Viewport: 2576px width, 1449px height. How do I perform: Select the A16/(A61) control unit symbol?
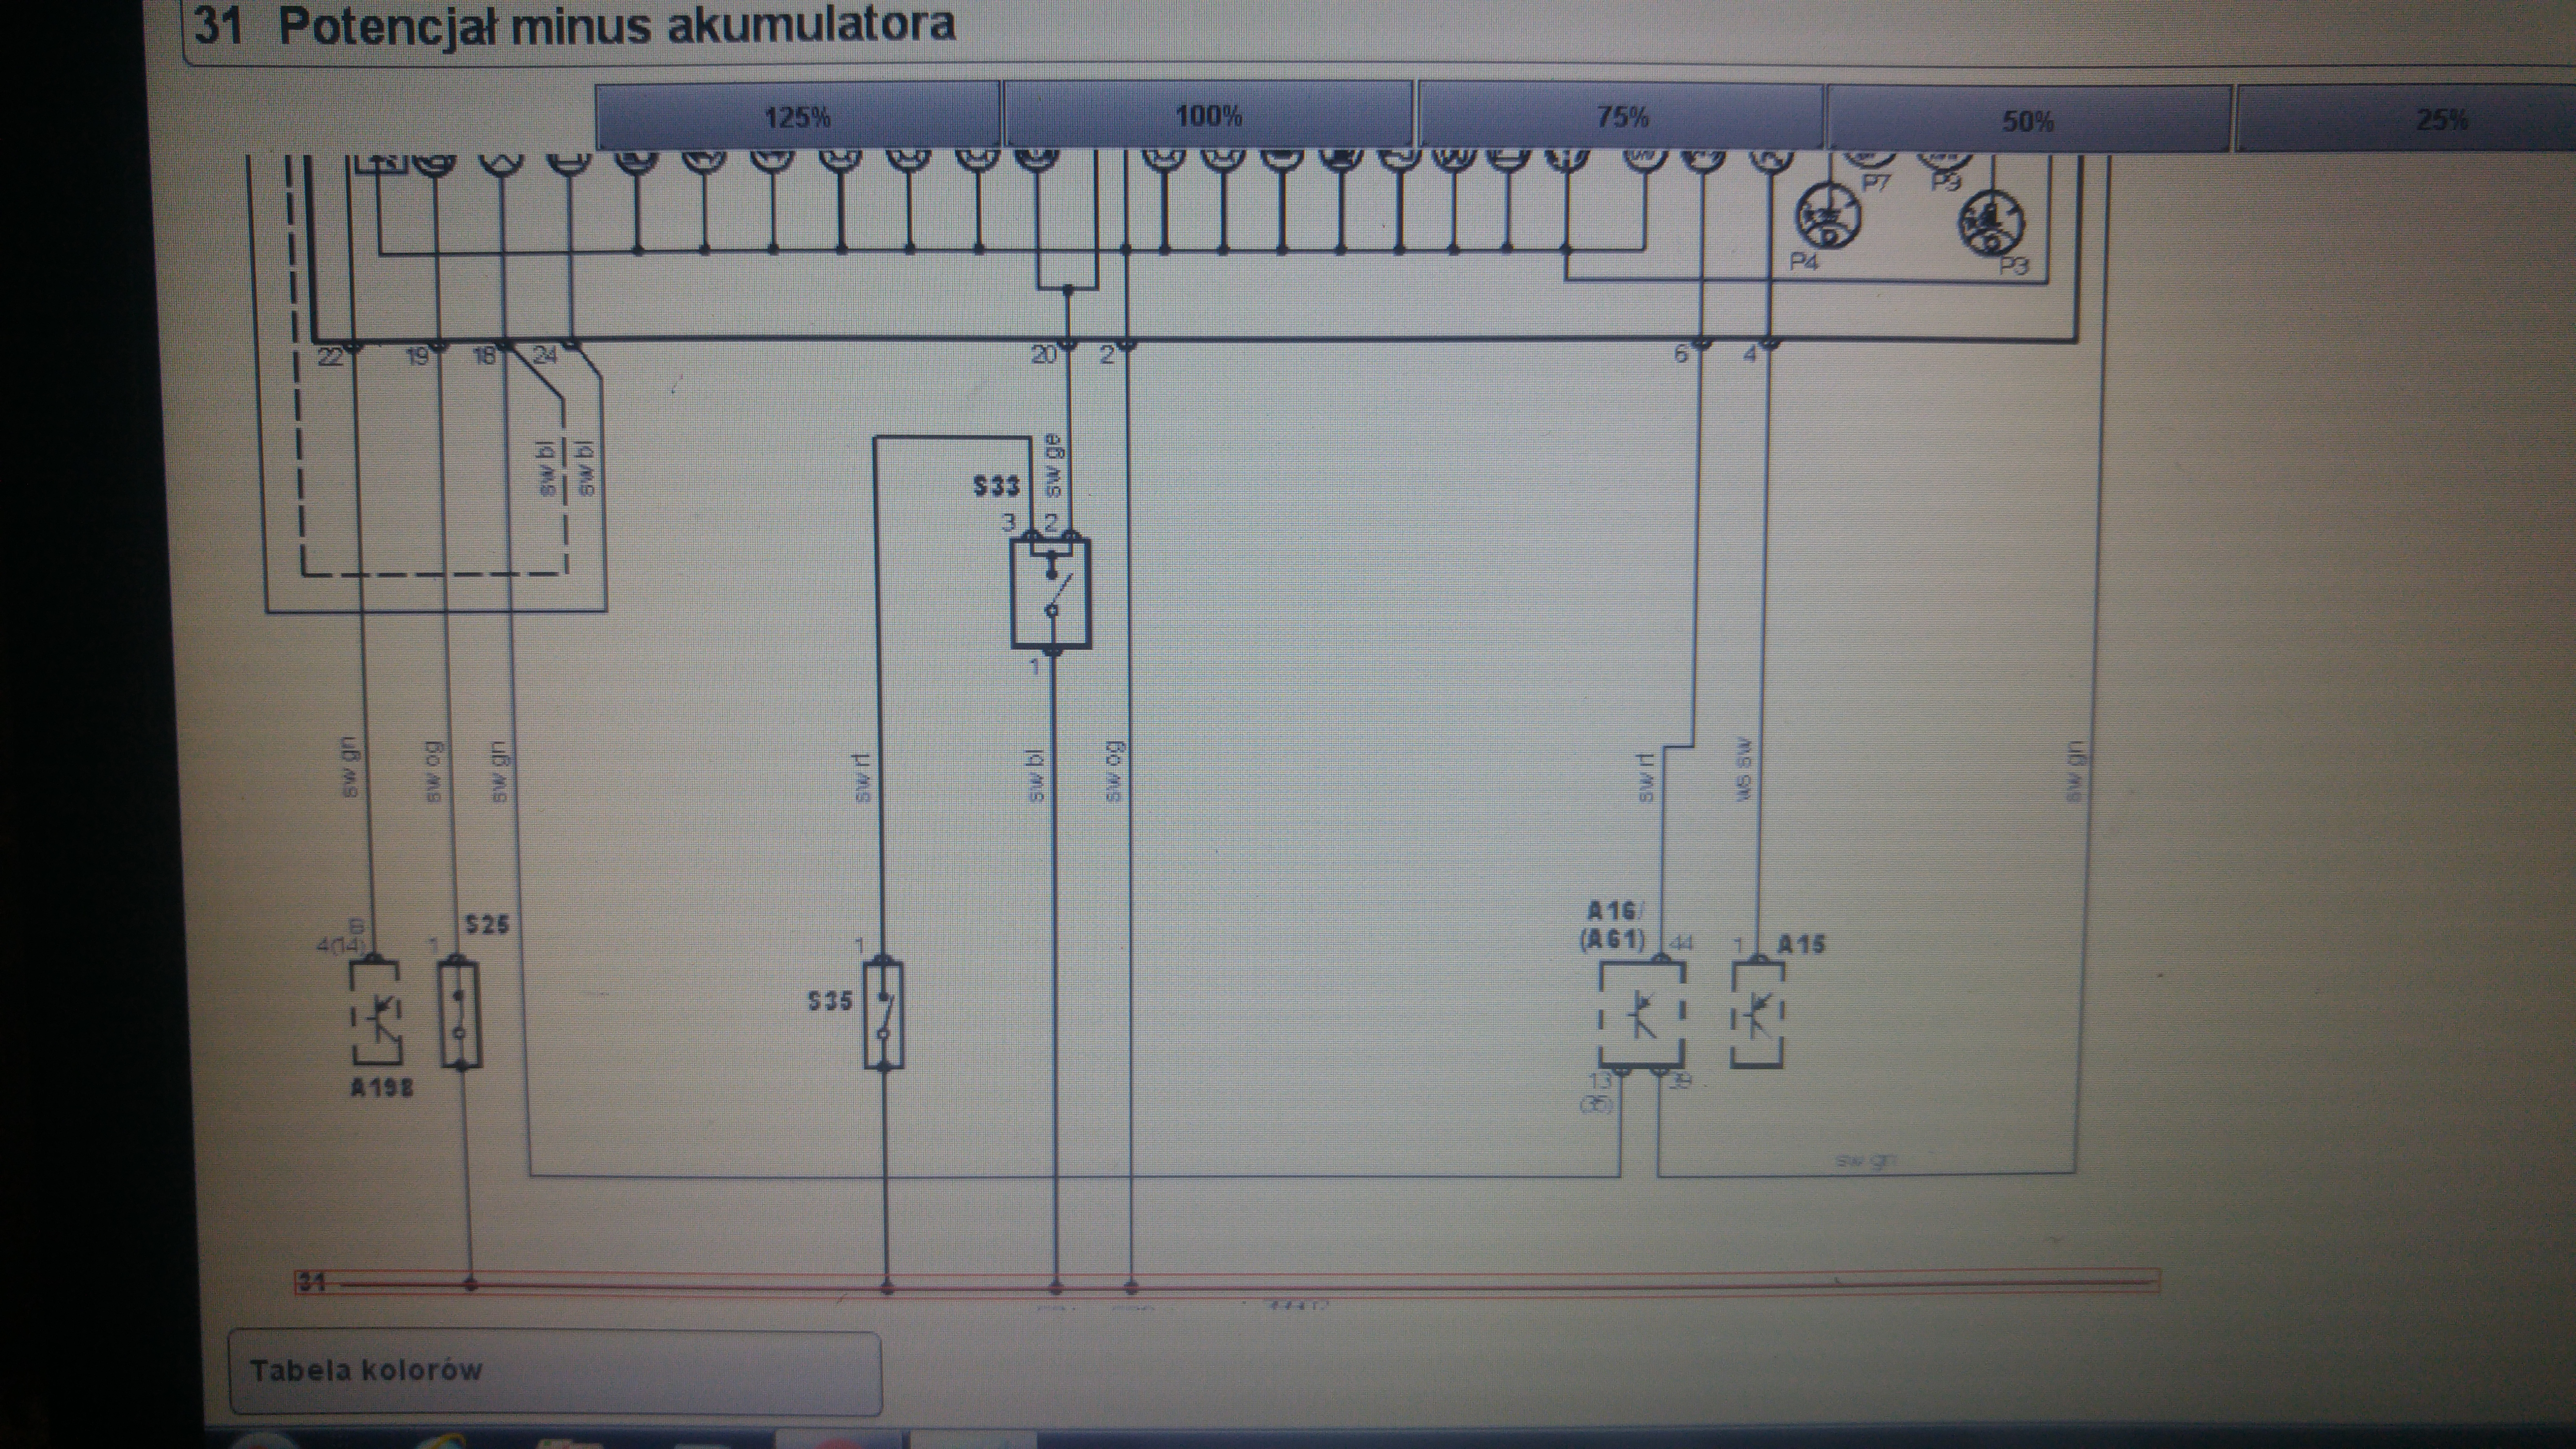click(1641, 1015)
